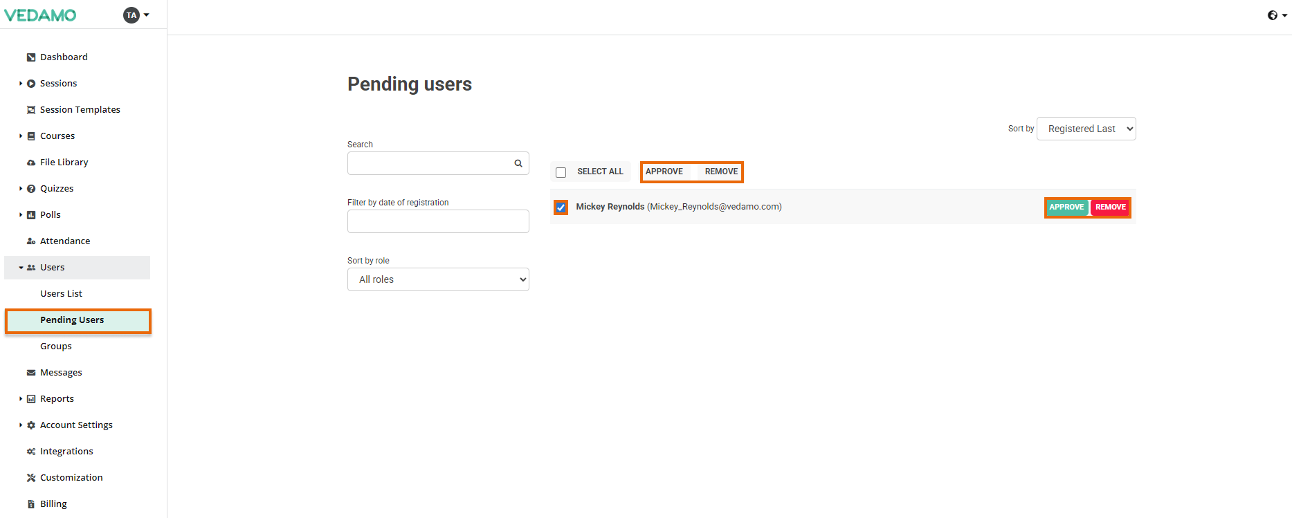Click the Pending users heading
The image size is (1292, 518).
coord(410,84)
